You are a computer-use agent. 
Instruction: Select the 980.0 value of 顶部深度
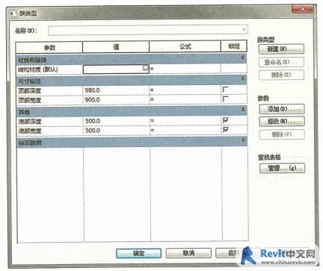pos(93,90)
